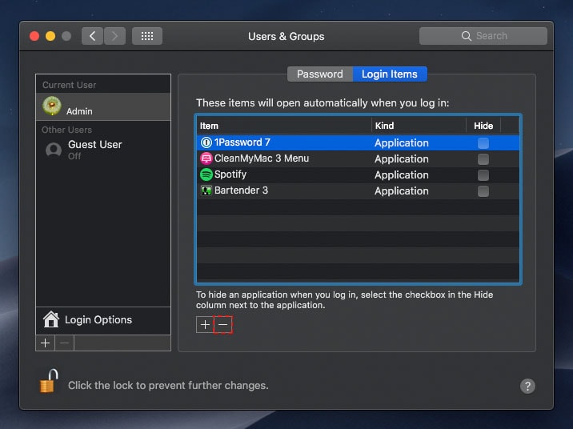The image size is (573, 429).
Task: Check the Hide box for Spotify
Action: 483,174
